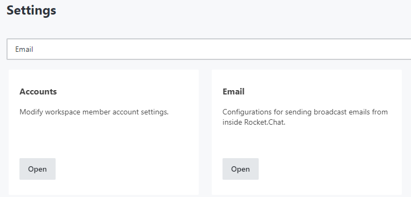Click the Email card description text
The width and height of the screenshot is (411, 197).
click(x=305, y=117)
